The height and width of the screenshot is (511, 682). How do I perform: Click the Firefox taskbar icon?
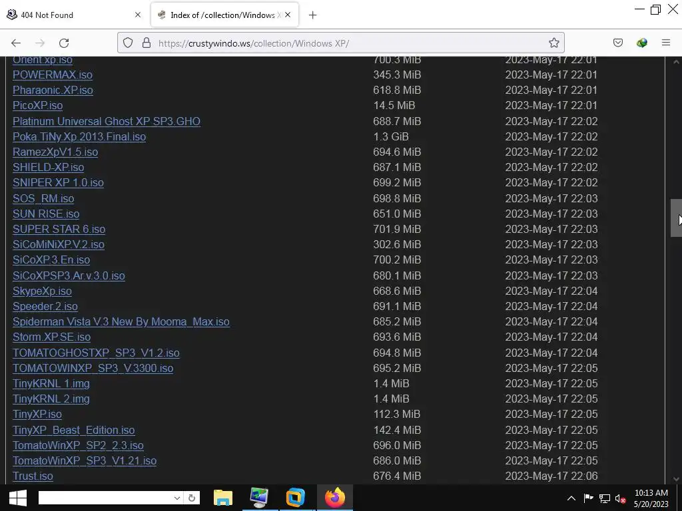pos(334,498)
